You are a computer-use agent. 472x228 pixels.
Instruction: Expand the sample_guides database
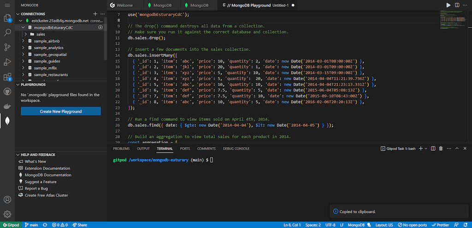coord(24,61)
